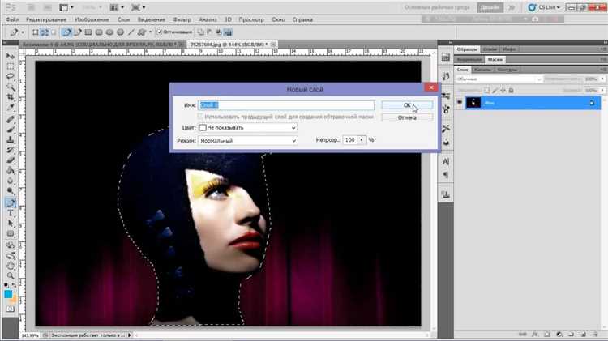Click the Отмена button
The image size is (608, 341).
[x=407, y=117]
